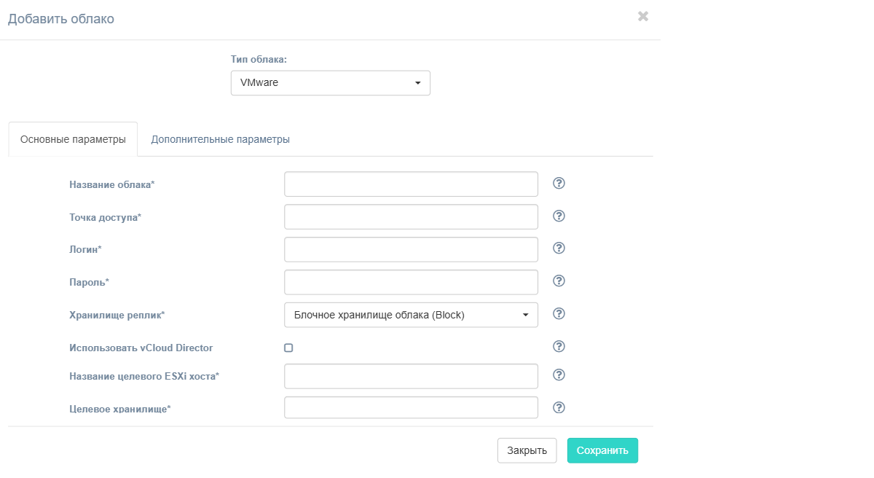The height and width of the screenshot is (478, 874).
Task: Click the Сохранить button
Action: click(x=602, y=450)
